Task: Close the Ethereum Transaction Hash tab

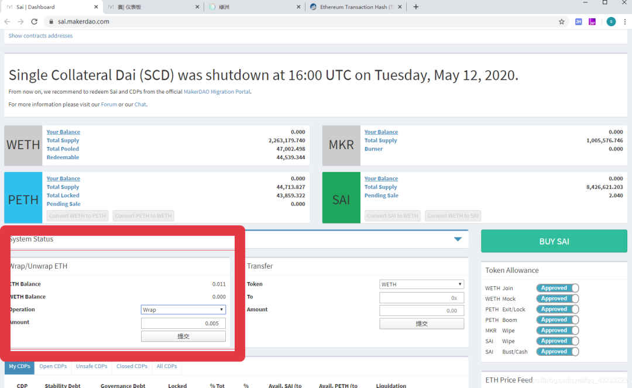Action: coord(400,7)
